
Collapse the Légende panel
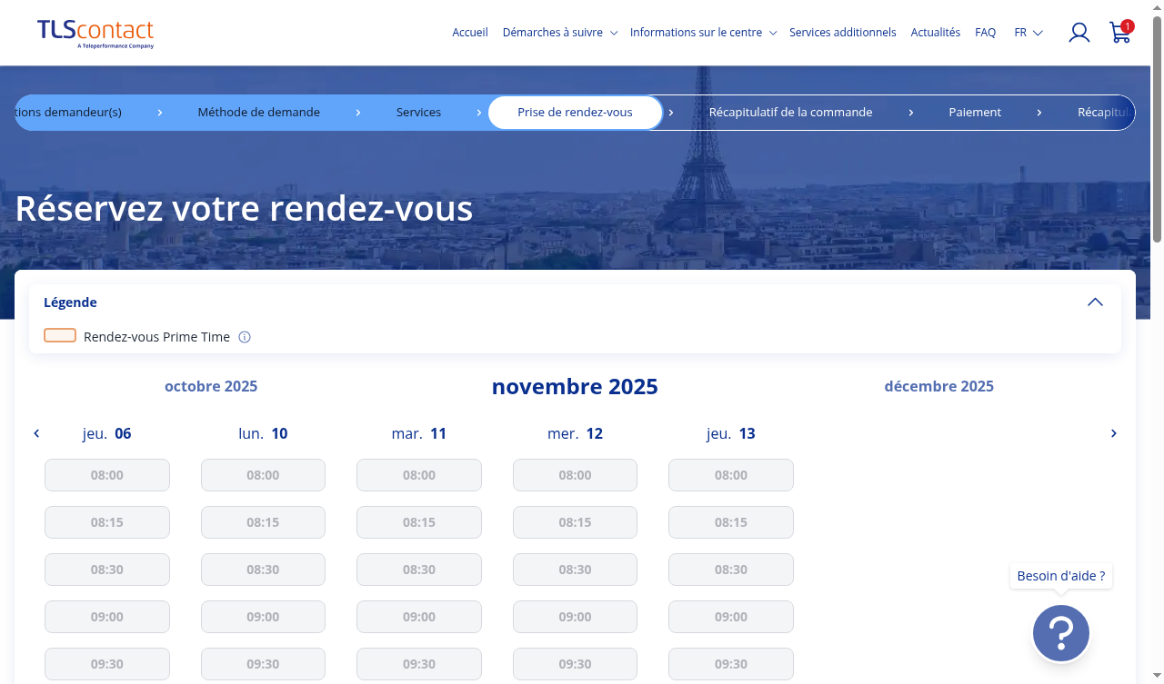coord(1095,302)
